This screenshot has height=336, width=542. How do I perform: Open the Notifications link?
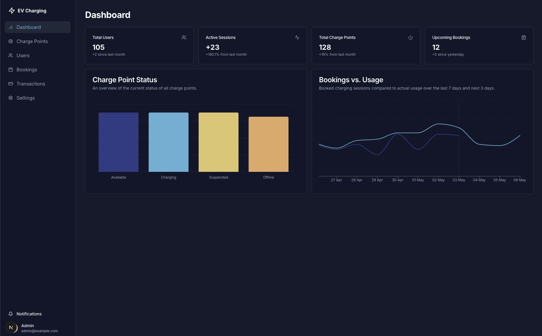point(29,314)
